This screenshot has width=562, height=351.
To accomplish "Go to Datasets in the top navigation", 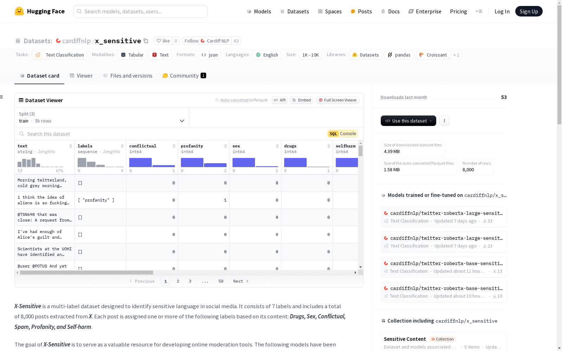I will pos(294,11).
